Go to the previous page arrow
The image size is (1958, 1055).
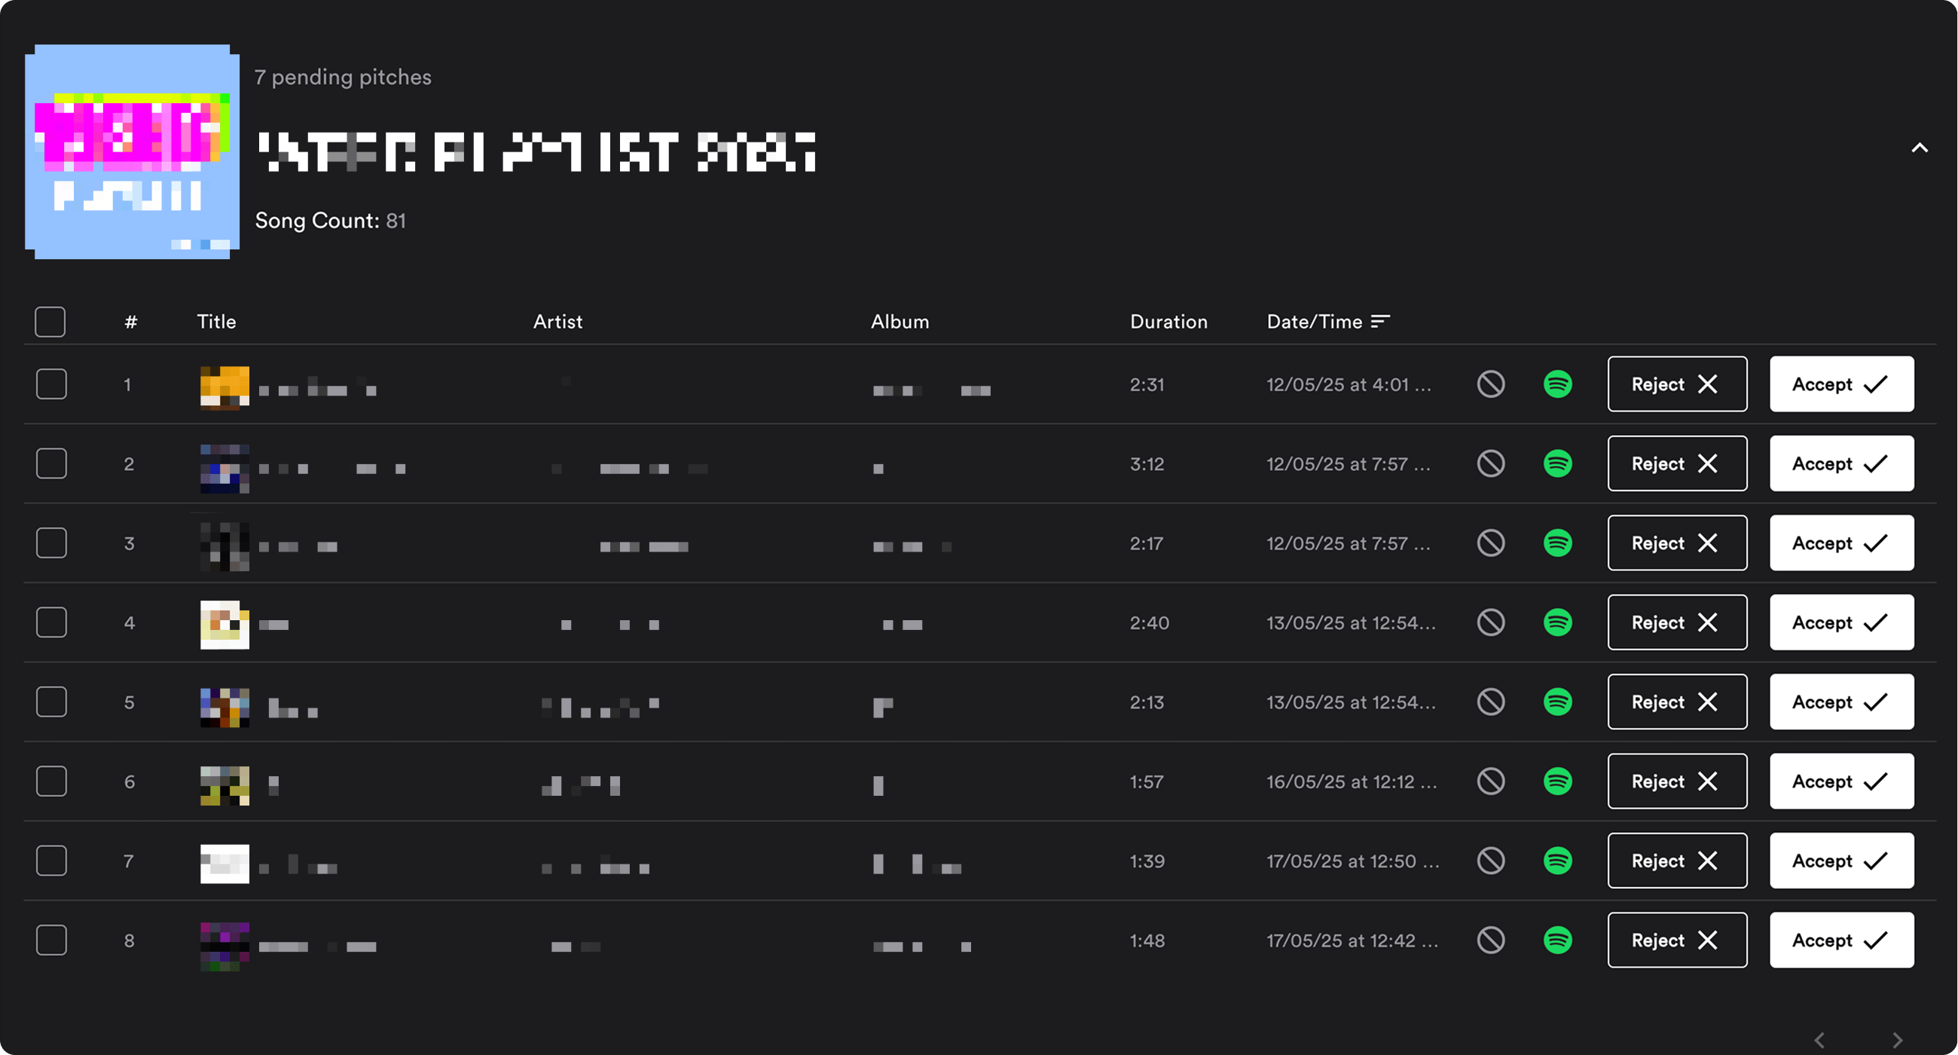coord(1819,1040)
